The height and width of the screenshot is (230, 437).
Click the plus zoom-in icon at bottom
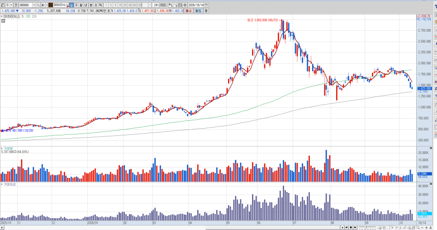tap(427, 228)
